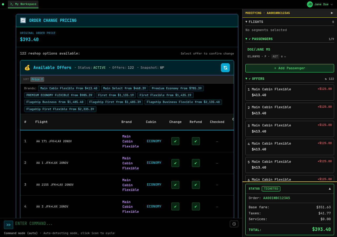Image resolution: width=337 pixels, height=237 pixels.
Task: Filter by First Flexible from $1,435.19
Action: [165, 95]
